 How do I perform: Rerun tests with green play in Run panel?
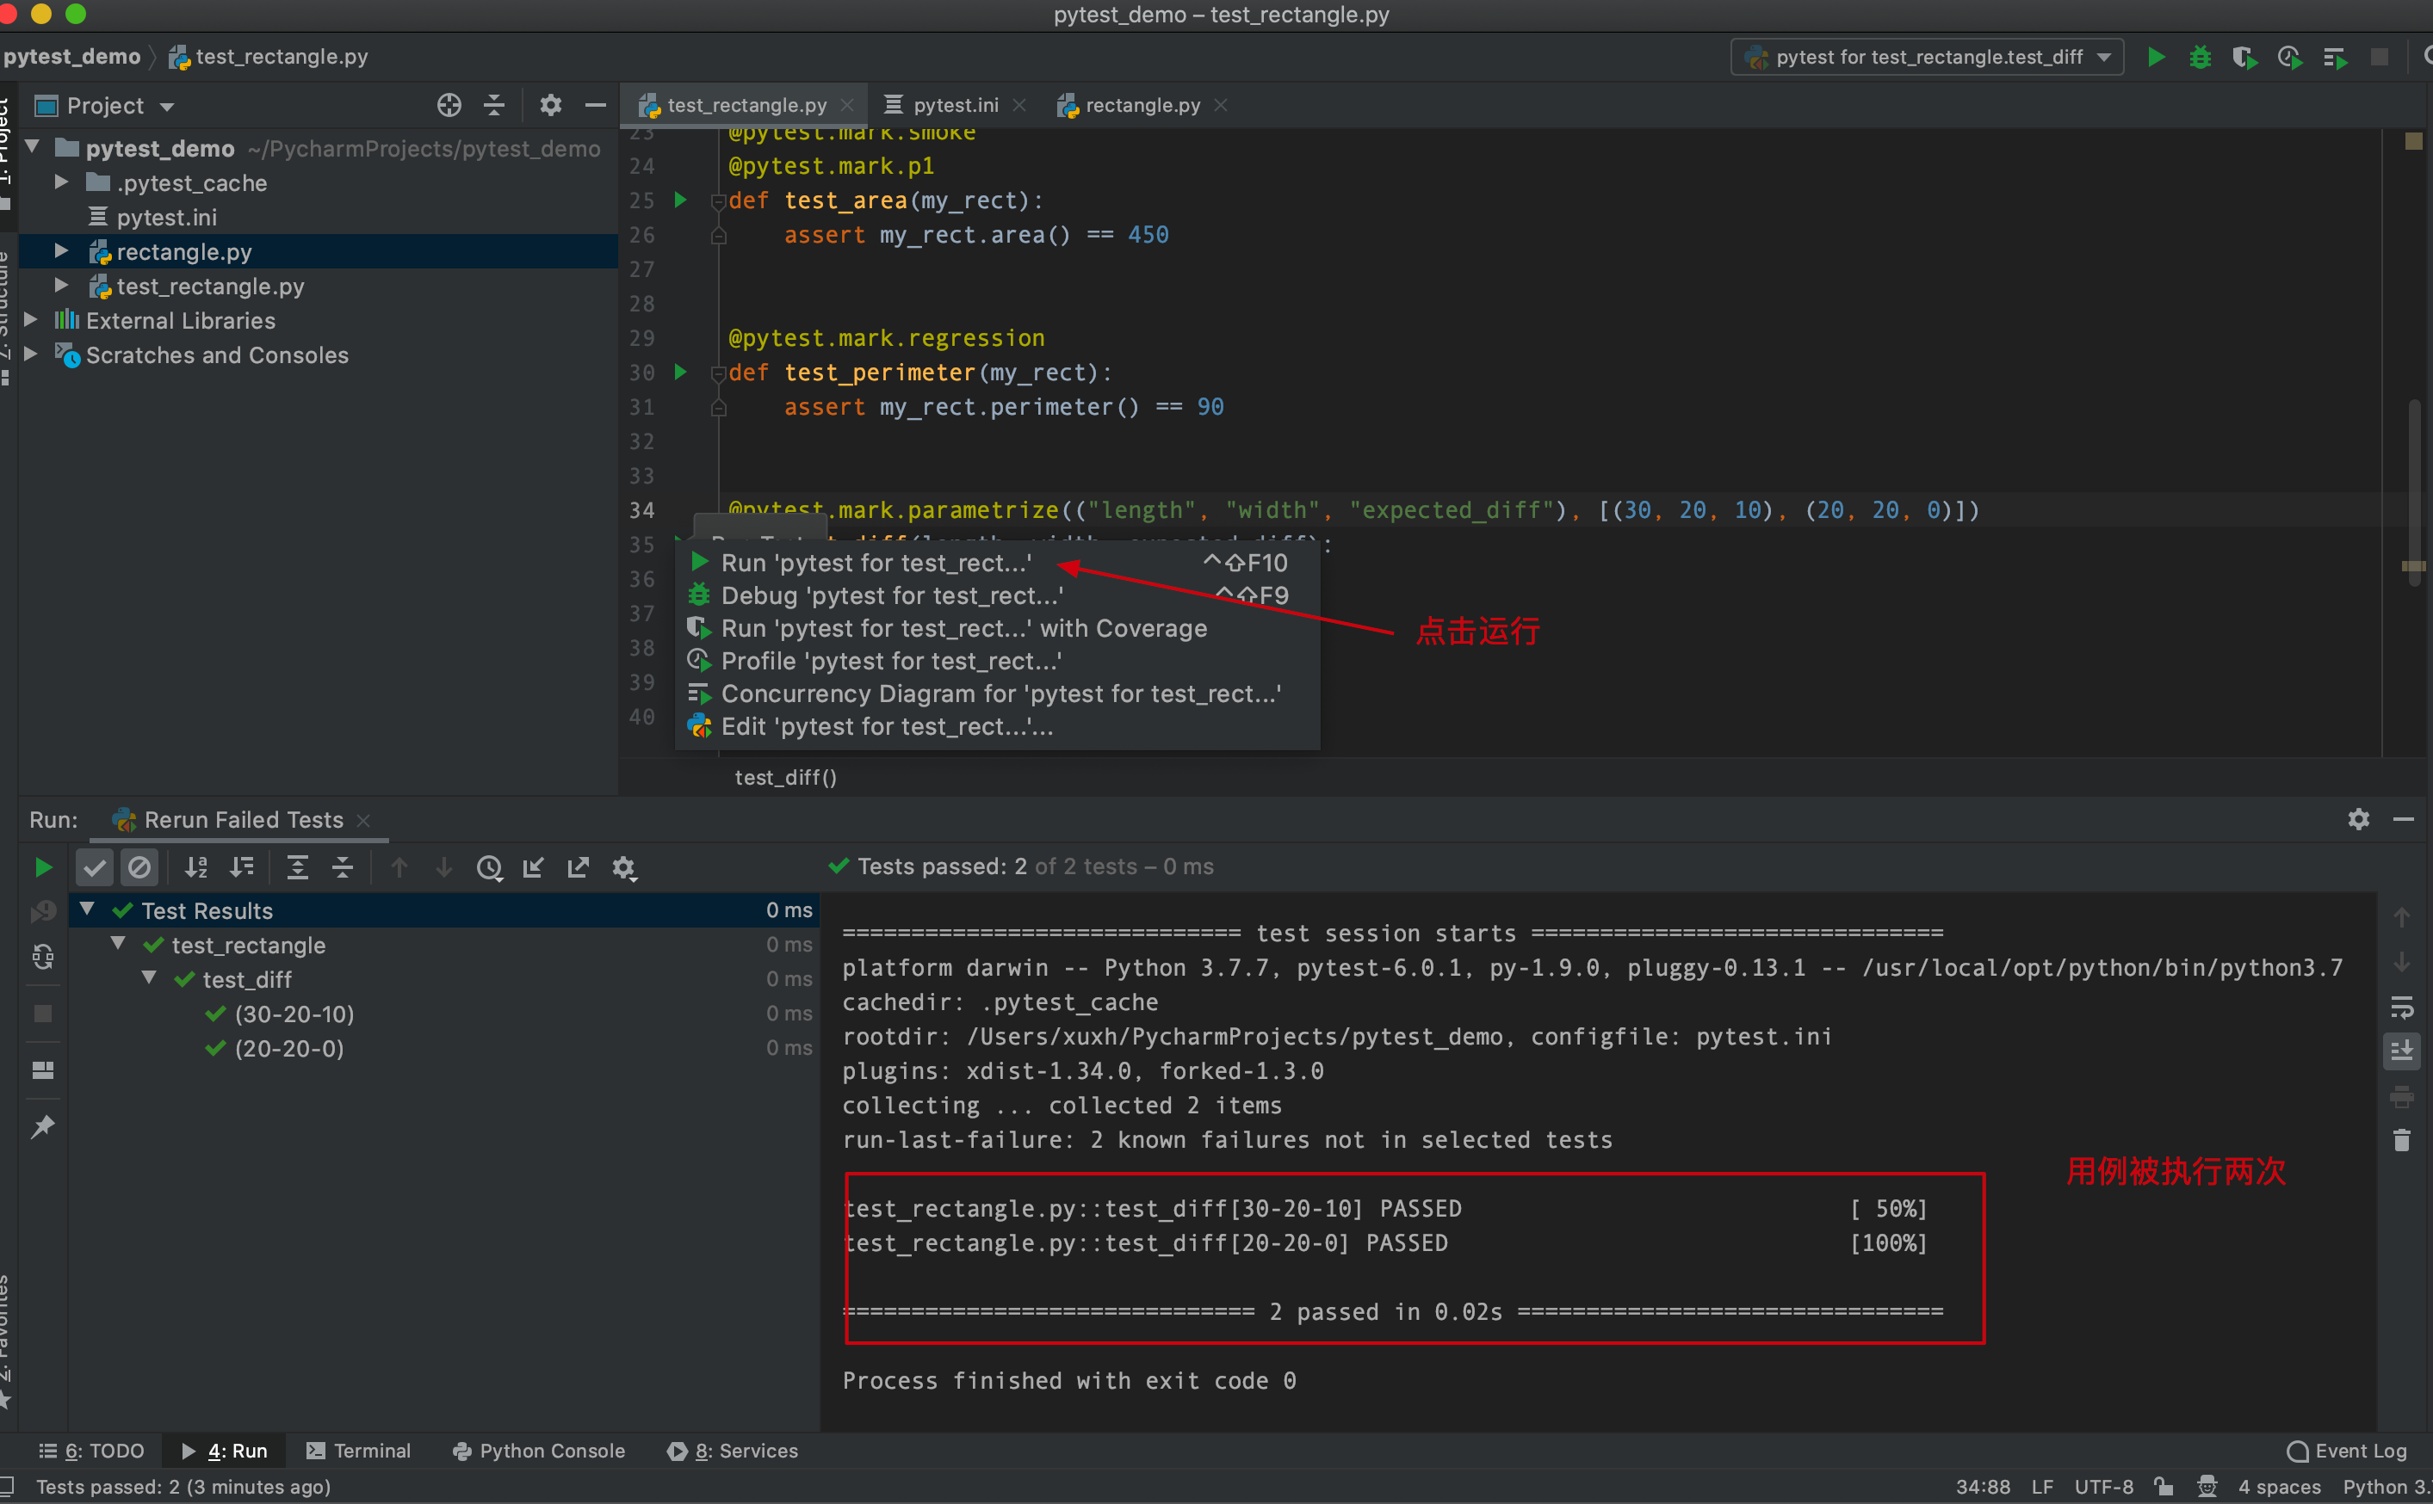(x=43, y=867)
